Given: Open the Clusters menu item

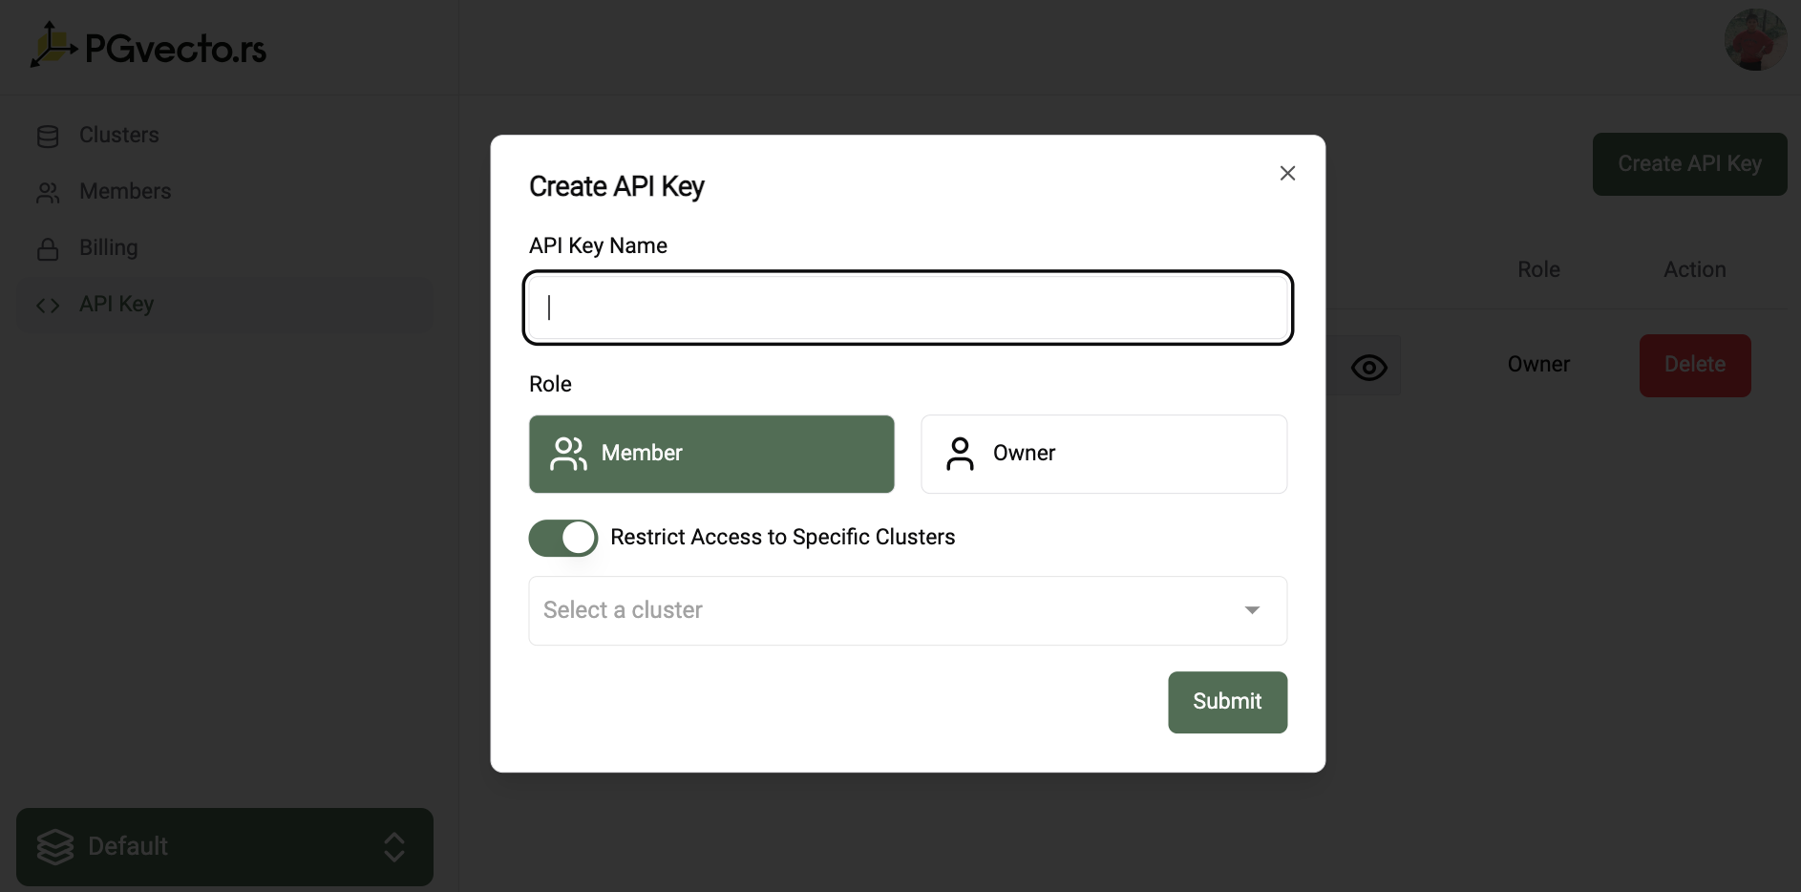Looking at the screenshot, I should pyautogui.click(x=119, y=136).
